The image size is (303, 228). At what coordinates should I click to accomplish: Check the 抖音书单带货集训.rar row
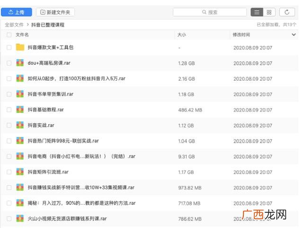click(9, 94)
